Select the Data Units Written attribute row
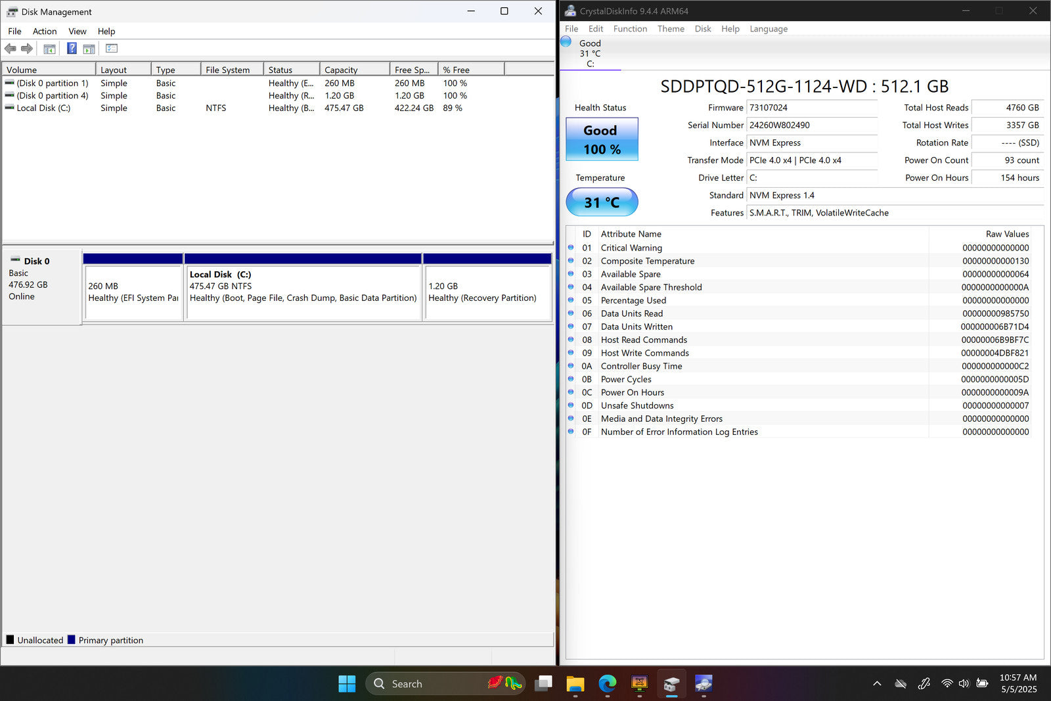Screen dimensions: 1051x701 800,327
